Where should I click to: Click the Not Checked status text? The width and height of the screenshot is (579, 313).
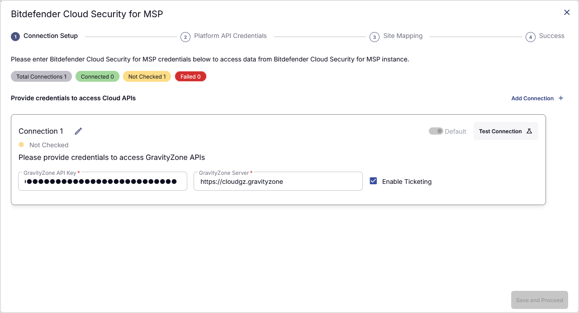49,145
